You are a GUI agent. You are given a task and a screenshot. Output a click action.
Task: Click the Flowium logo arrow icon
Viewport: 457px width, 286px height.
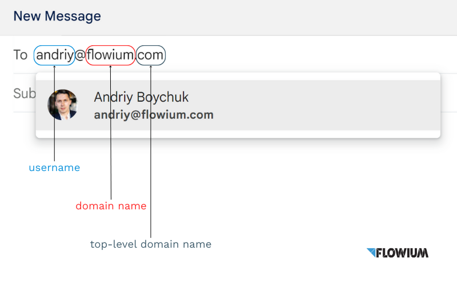pyautogui.click(x=372, y=252)
